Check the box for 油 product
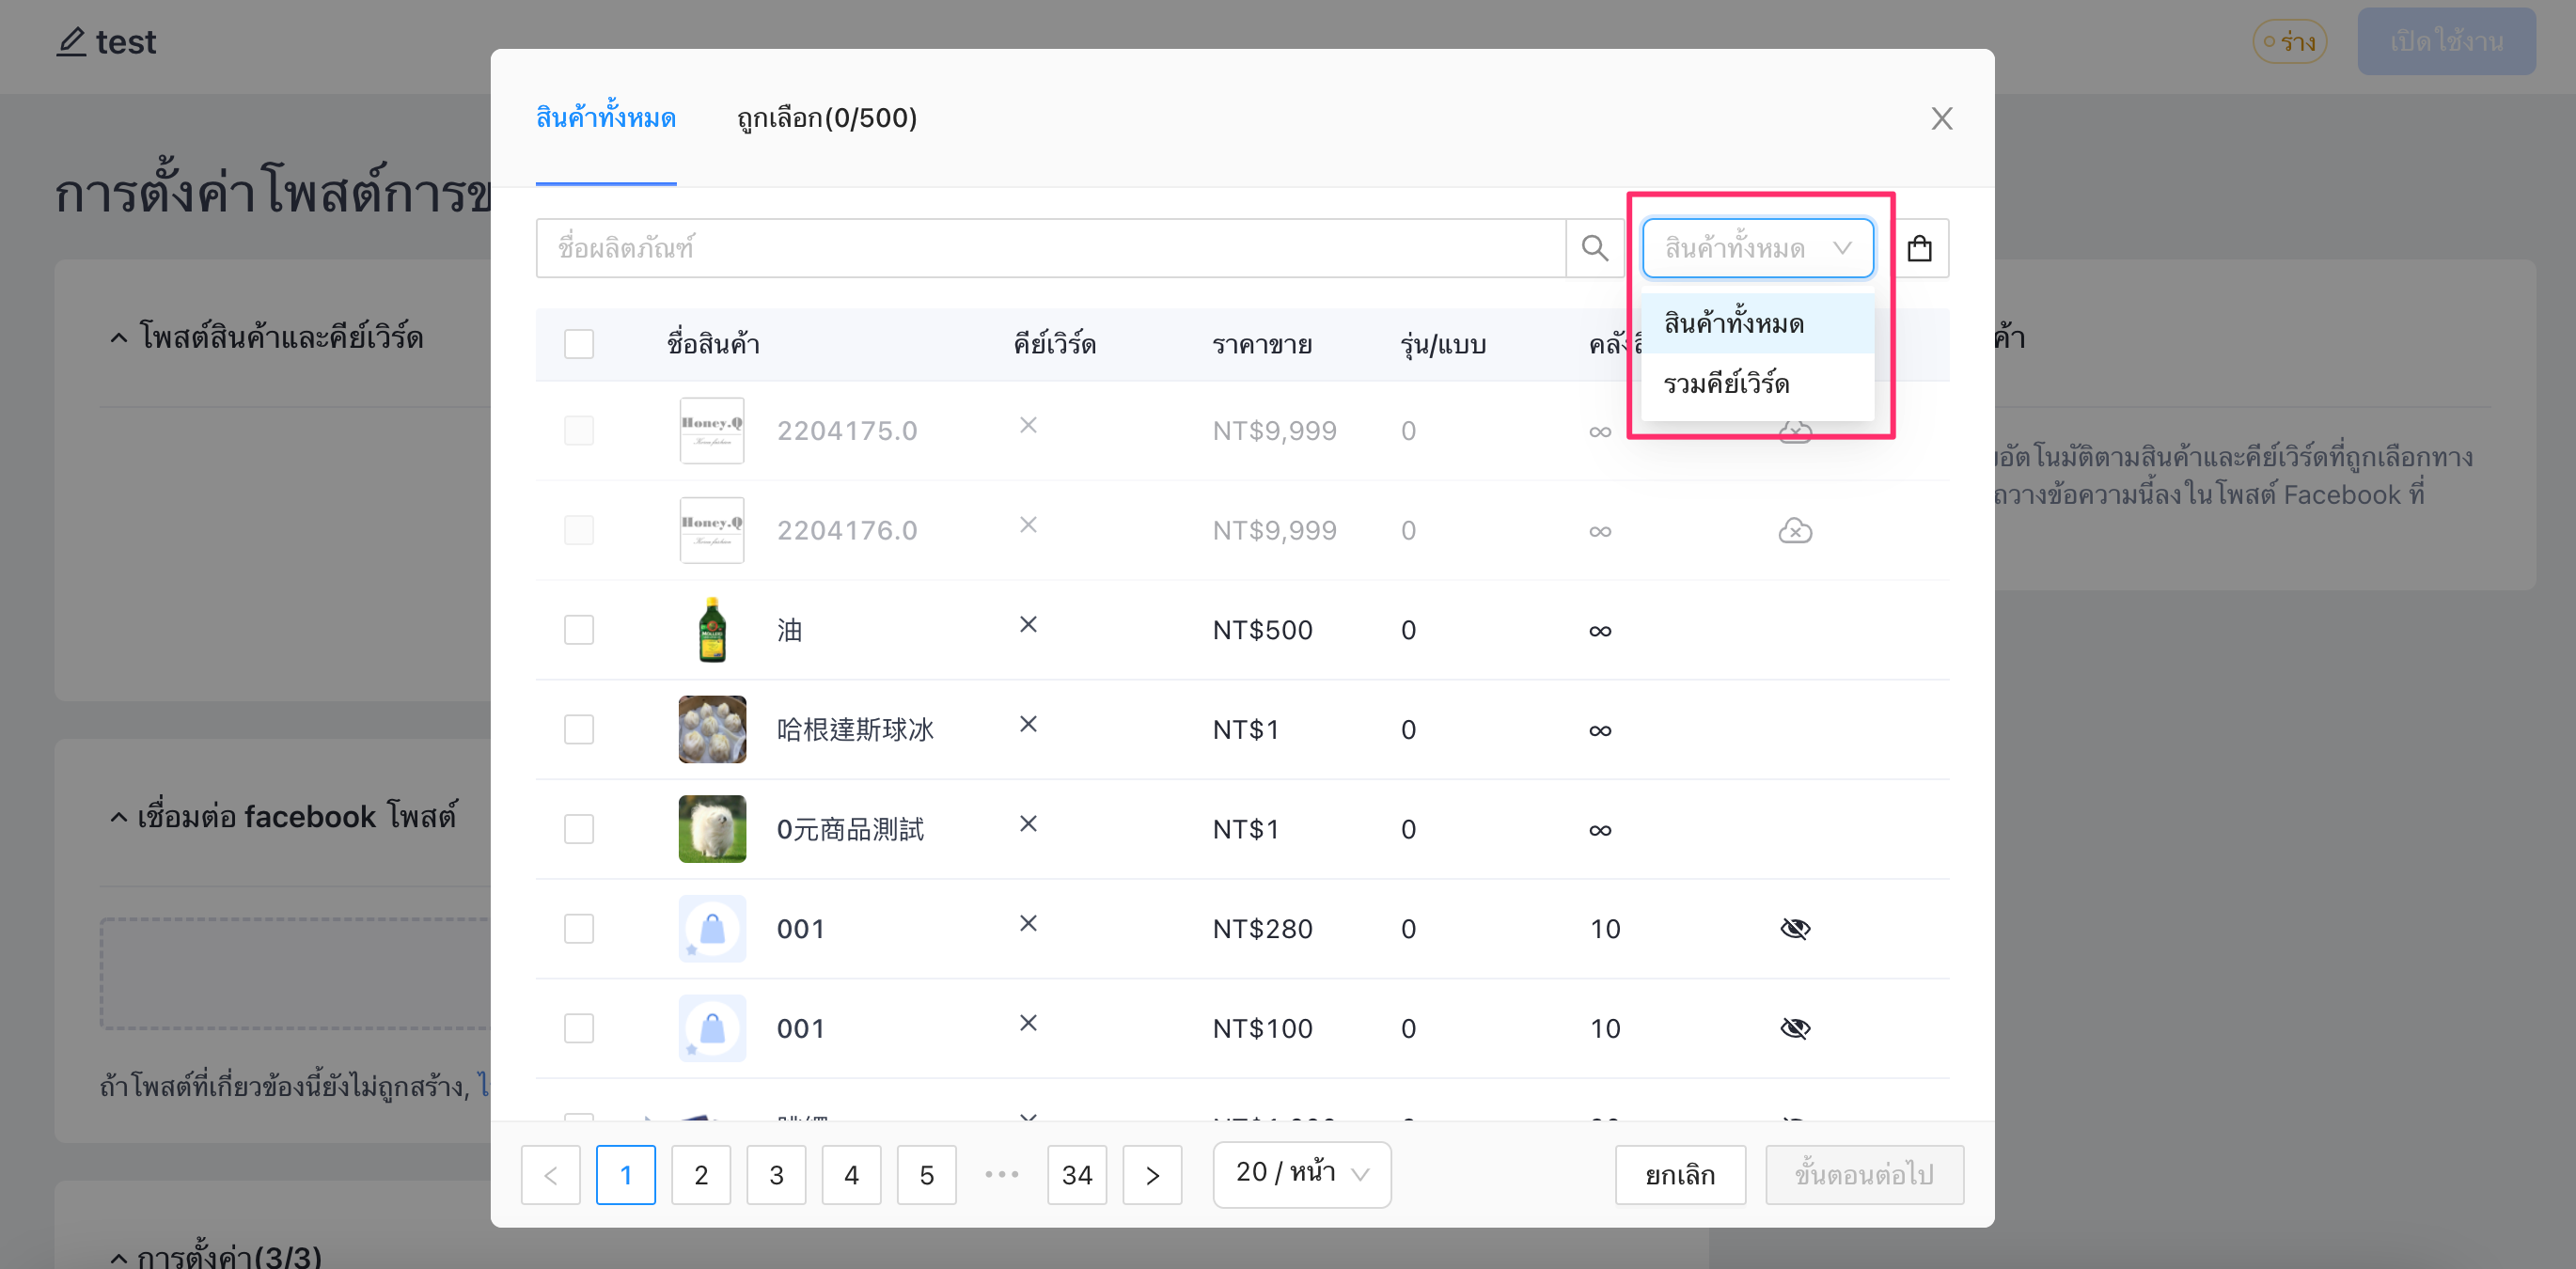The image size is (2576, 1269). coord(579,630)
